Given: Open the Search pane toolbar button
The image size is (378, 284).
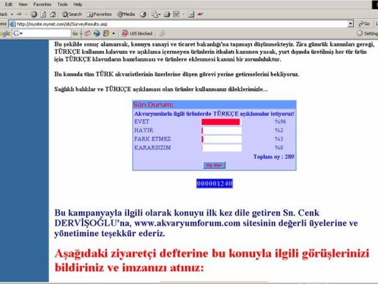Looking at the screenshot, I should click(72, 15).
